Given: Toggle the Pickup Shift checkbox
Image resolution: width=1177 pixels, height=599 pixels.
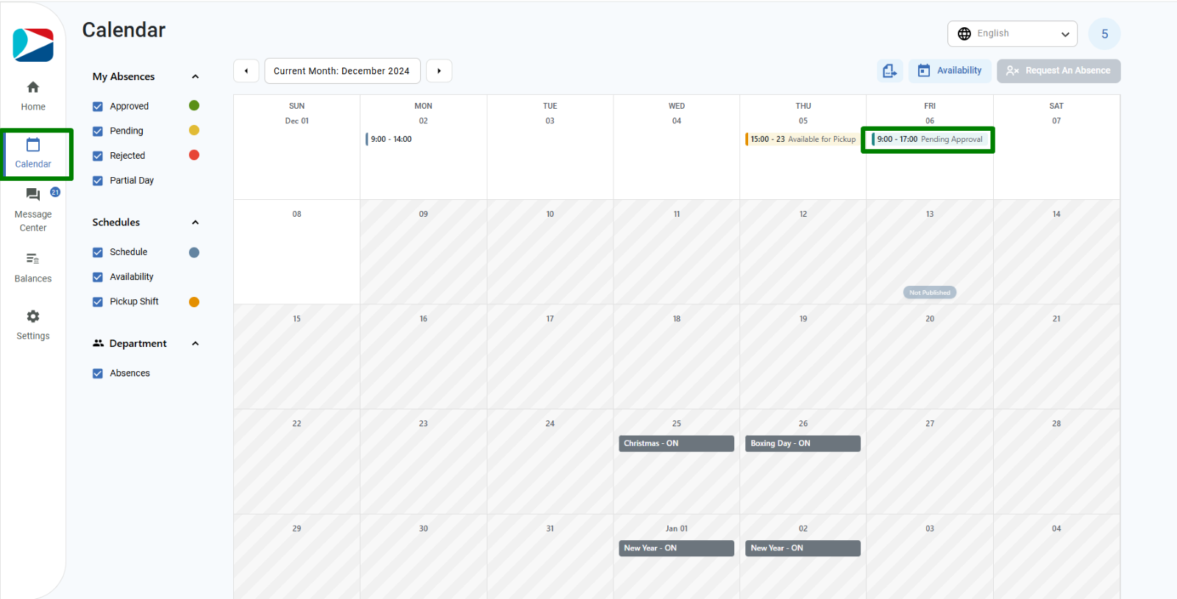Looking at the screenshot, I should tap(98, 302).
